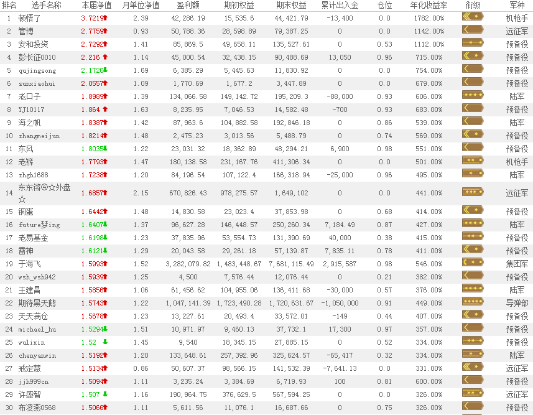The height and width of the screenshot is (415, 533).
Task: Click the rank badge icon for 安和投资
Action: point(473,43)
